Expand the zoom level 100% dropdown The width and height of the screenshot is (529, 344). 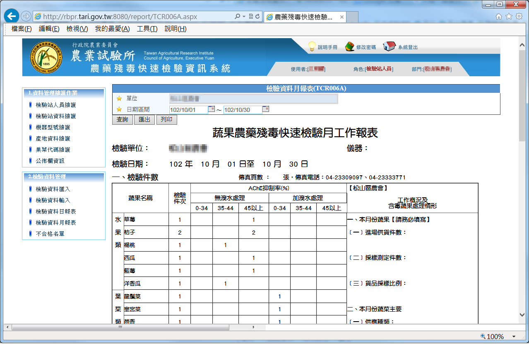514,337
